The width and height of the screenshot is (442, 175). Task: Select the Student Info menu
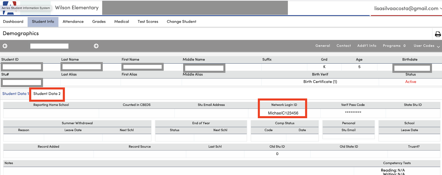[43, 22]
